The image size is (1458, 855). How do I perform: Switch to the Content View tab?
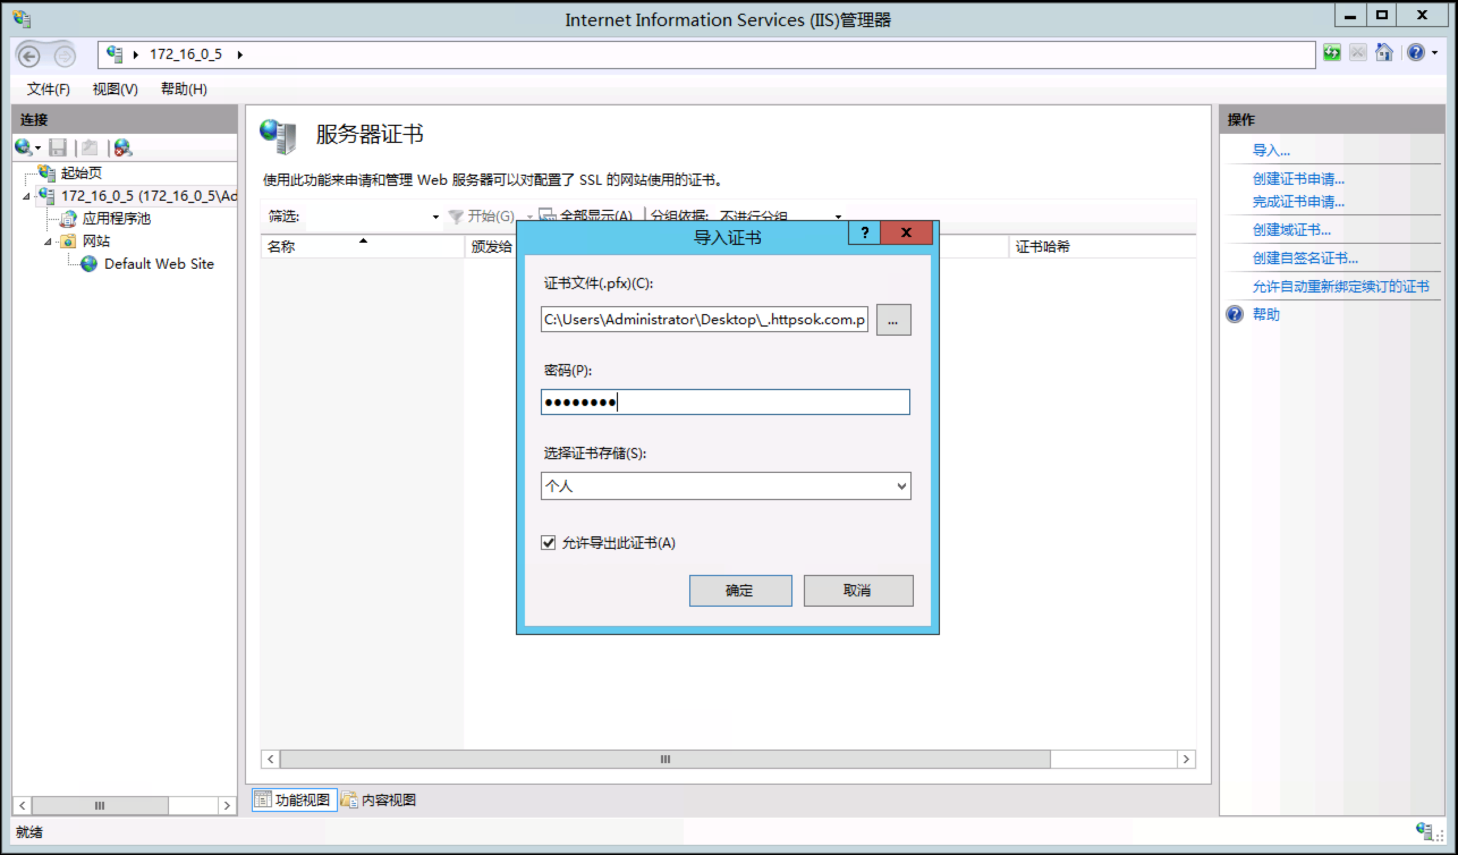[x=379, y=800]
